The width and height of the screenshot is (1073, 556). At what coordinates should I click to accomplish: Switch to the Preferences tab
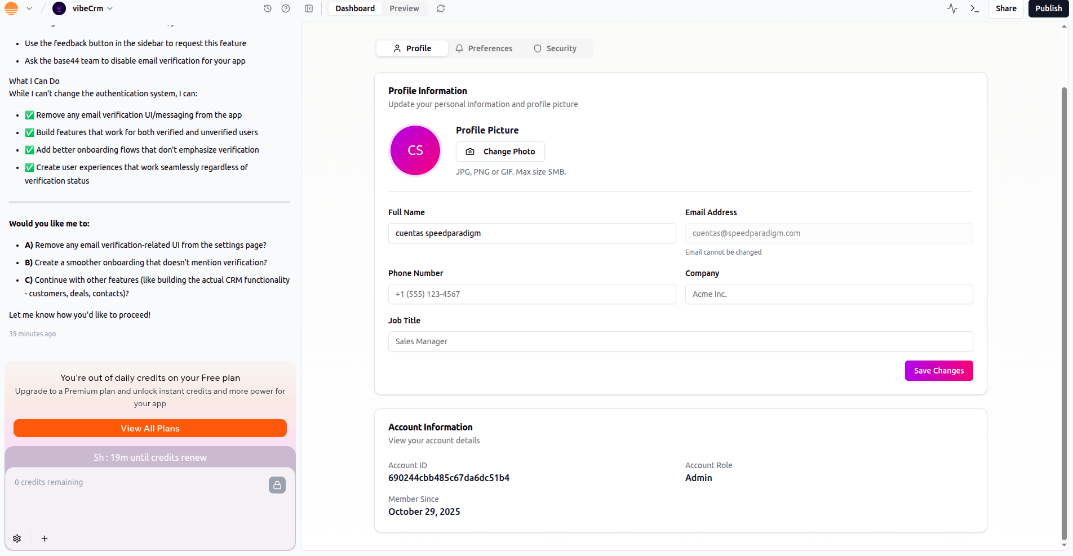coord(484,48)
